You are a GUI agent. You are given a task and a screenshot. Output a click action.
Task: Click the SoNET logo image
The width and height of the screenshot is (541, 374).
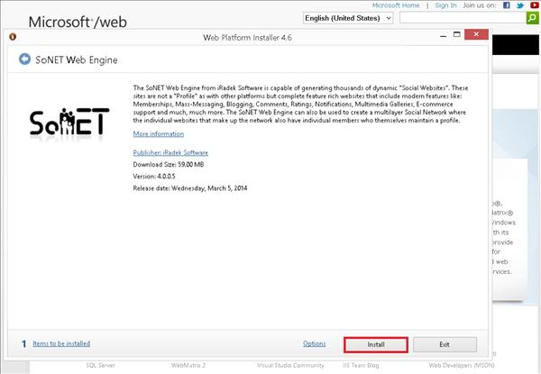[x=69, y=123]
